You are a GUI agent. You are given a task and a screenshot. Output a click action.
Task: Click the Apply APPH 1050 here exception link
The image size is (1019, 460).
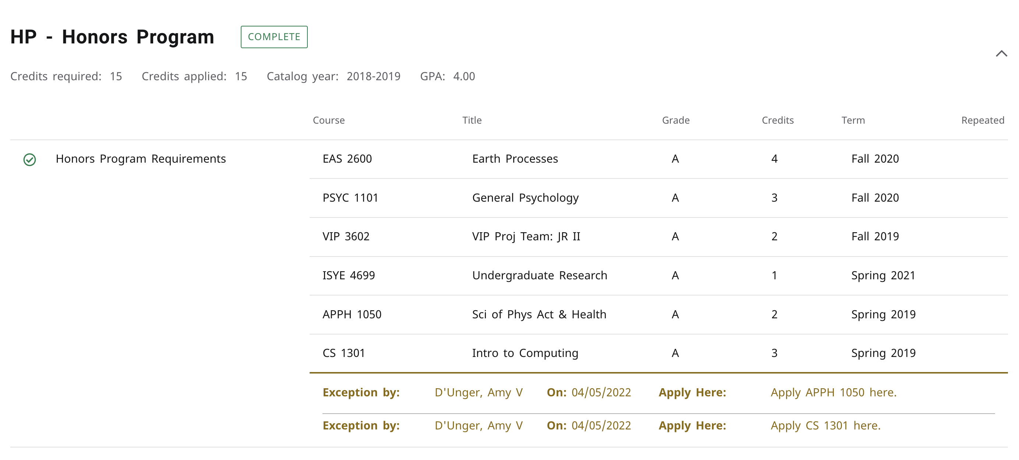click(832, 392)
